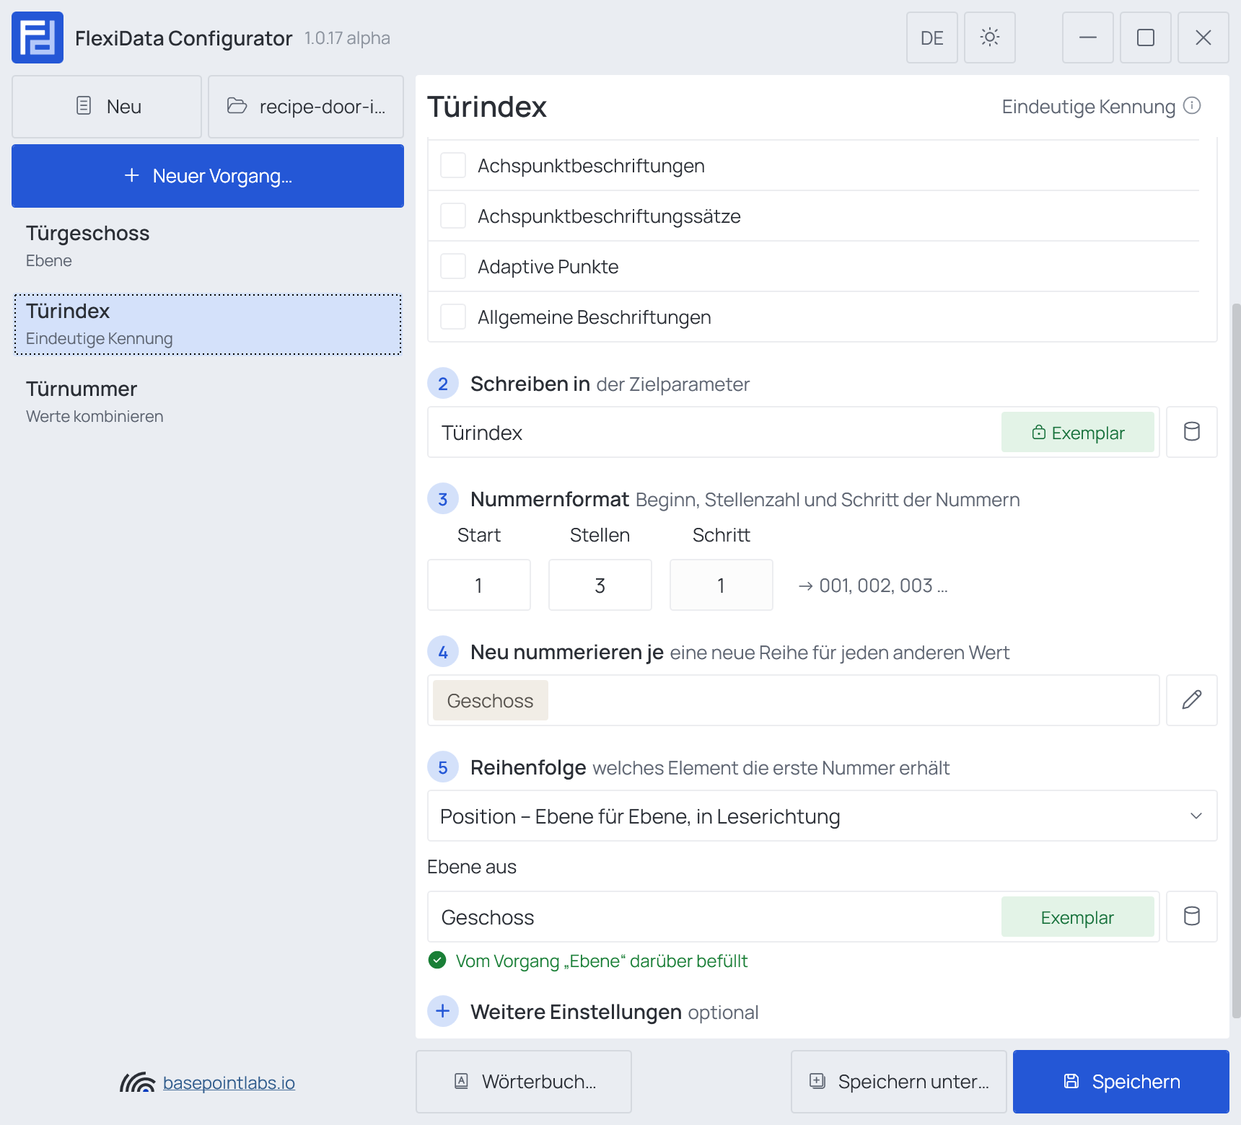Open info icon next to Eindeutige Kennung
1241x1125 pixels.
[1193, 106]
